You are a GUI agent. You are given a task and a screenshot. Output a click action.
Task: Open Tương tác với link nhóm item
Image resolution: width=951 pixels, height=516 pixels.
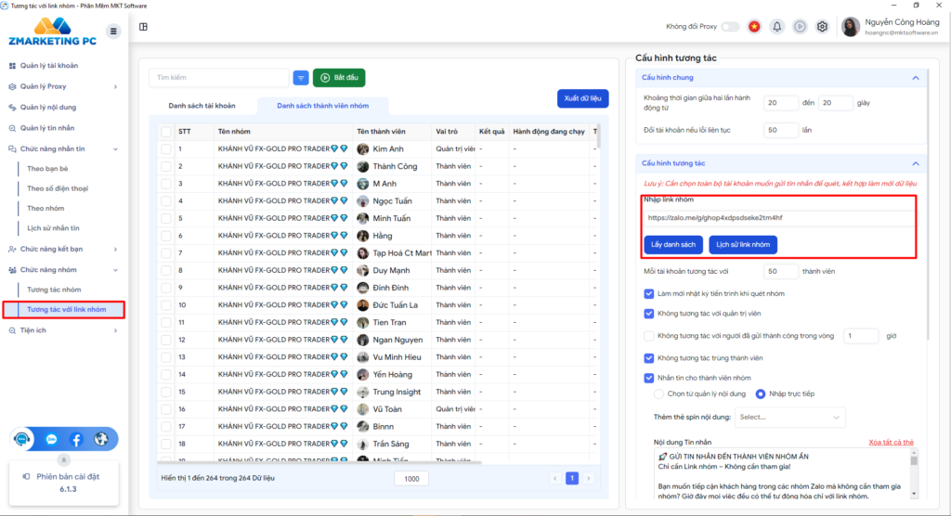(66, 310)
